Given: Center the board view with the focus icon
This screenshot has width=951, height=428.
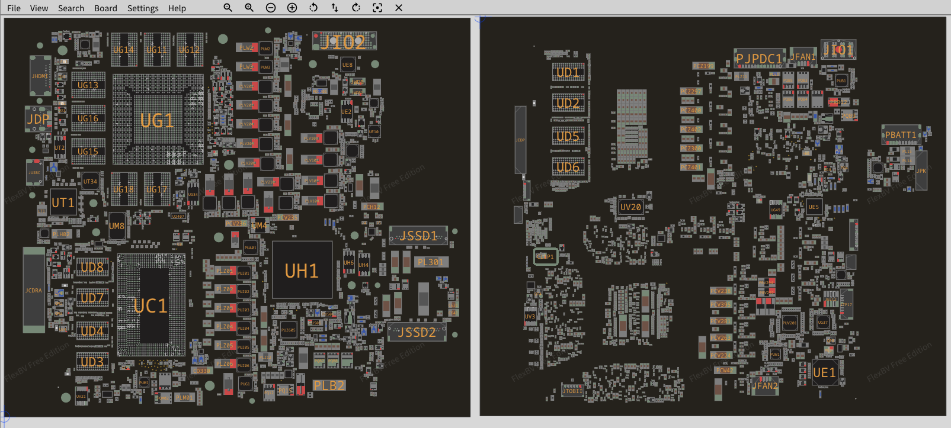Looking at the screenshot, I should [377, 8].
